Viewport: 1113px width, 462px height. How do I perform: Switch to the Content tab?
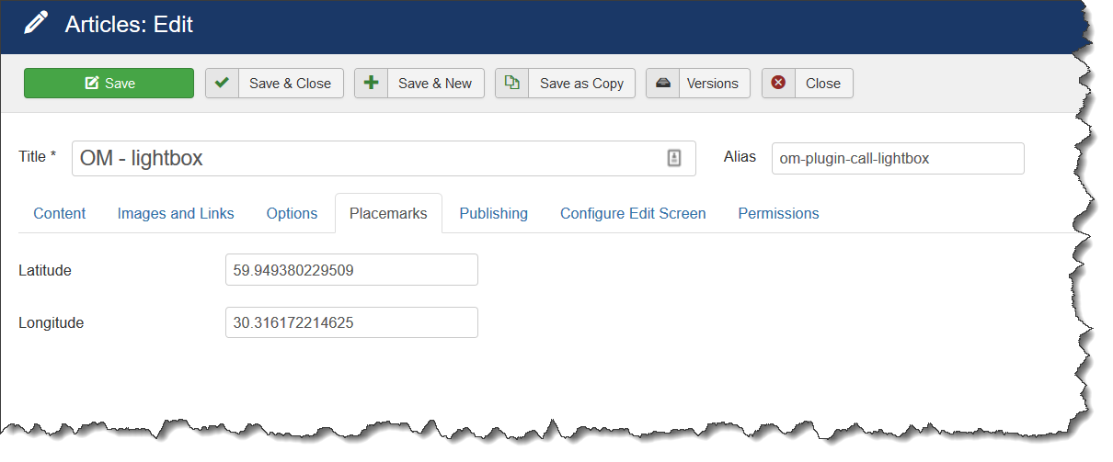coord(60,213)
